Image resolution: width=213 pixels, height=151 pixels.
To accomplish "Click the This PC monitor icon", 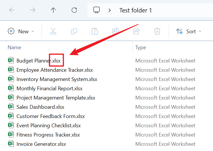I will 97,10.
